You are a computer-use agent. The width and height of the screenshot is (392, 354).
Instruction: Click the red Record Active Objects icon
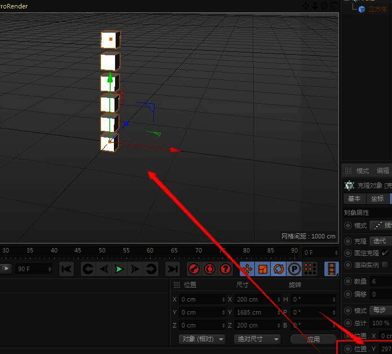pyautogui.click(x=194, y=269)
